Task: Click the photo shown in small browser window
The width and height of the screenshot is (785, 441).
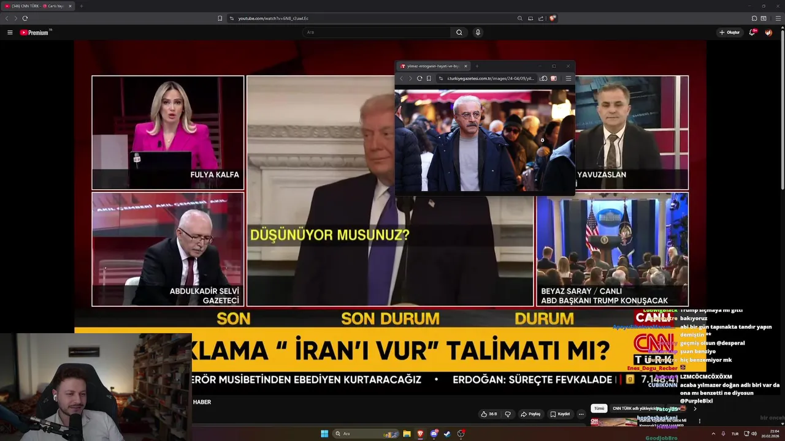Action: coord(484,141)
